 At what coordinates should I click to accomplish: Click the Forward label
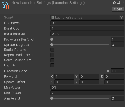click(10, 76)
